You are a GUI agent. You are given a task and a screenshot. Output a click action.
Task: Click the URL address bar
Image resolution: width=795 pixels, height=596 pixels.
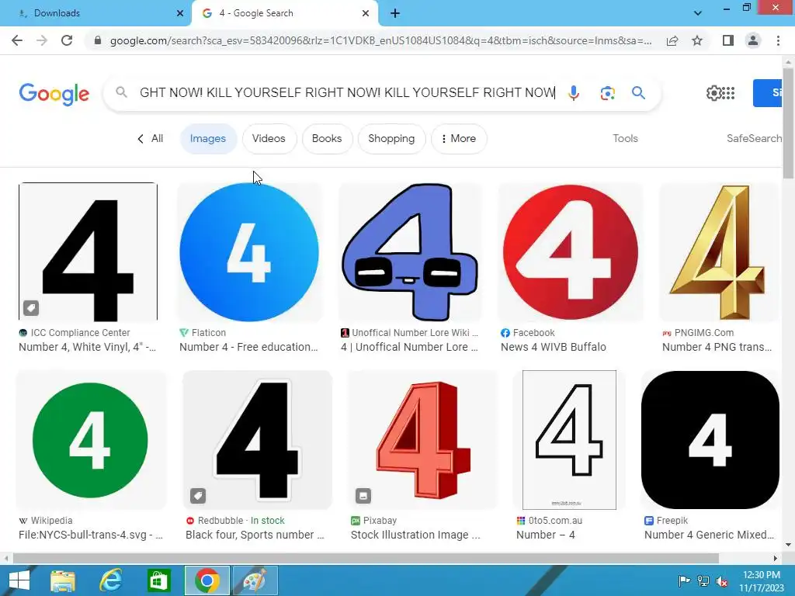coord(380,40)
